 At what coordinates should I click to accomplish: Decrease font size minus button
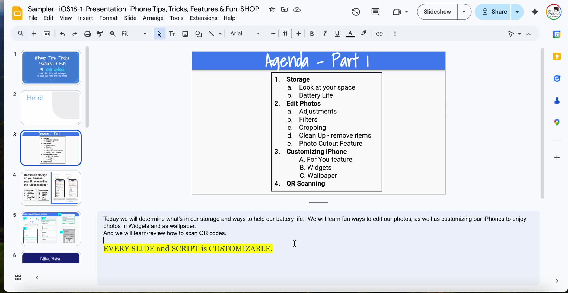tap(273, 34)
